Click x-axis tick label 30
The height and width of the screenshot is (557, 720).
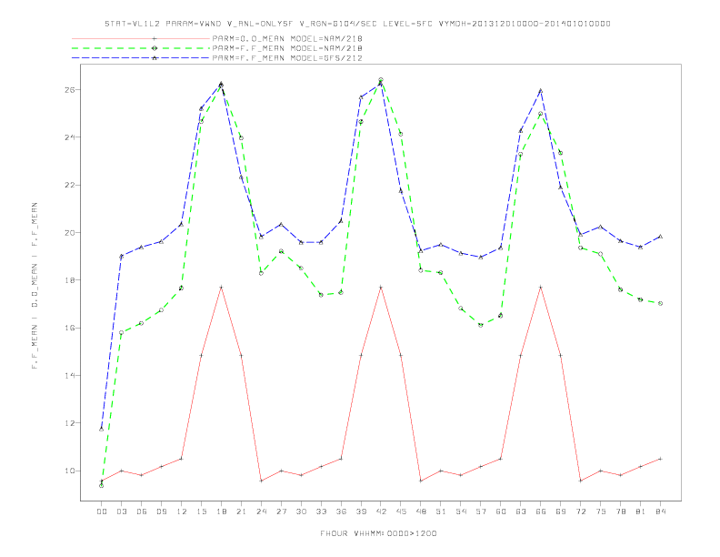tap(301, 511)
